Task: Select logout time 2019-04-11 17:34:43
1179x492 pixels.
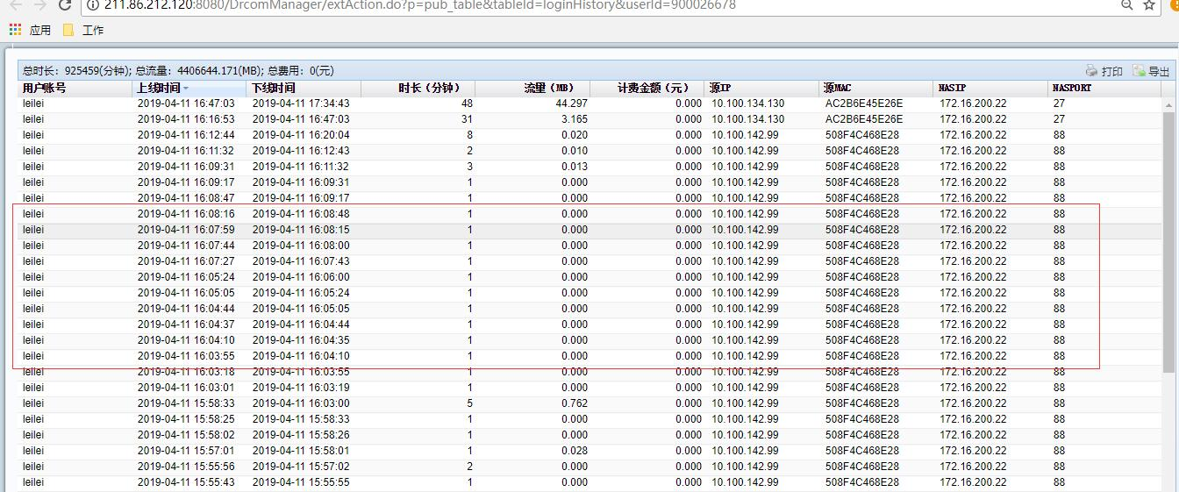Action: tap(301, 103)
